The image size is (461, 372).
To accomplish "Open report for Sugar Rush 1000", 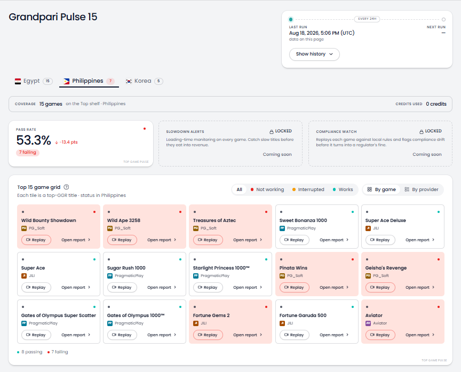I will point(162,287).
